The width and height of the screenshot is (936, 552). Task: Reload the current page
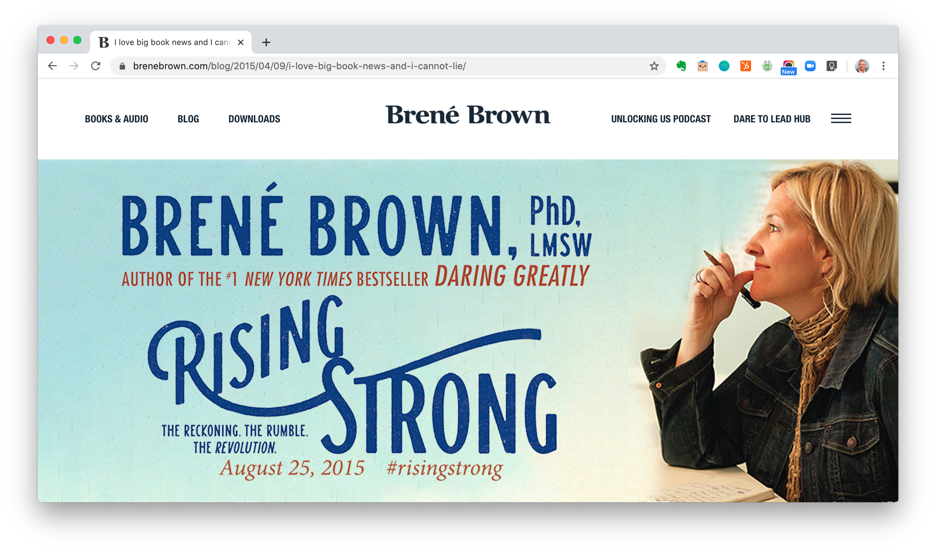[x=95, y=66]
